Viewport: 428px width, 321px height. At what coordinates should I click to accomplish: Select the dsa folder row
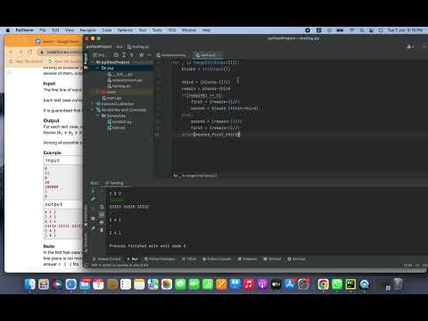121,68
